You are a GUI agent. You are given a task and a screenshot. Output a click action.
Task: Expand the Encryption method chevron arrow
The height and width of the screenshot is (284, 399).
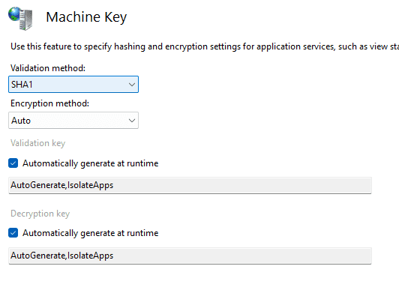(132, 120)
